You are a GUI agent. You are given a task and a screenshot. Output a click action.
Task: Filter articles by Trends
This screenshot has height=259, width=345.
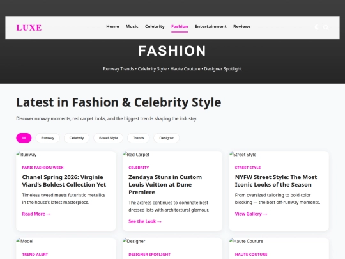click(x=139, y=138)
